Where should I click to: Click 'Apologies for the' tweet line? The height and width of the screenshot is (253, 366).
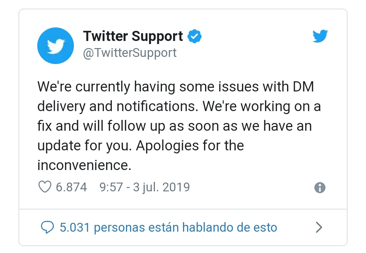pos(190,146)
